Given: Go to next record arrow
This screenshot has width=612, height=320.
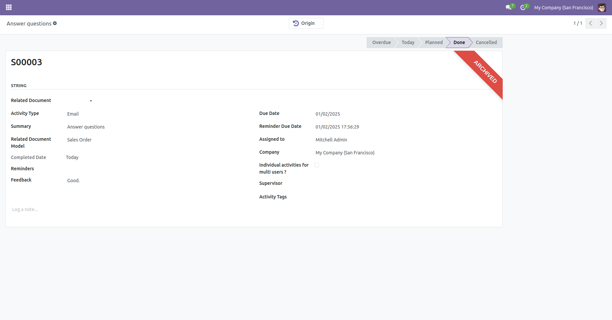Looking at the screenshot, I should pyautogui.click(x=601, y=23).
